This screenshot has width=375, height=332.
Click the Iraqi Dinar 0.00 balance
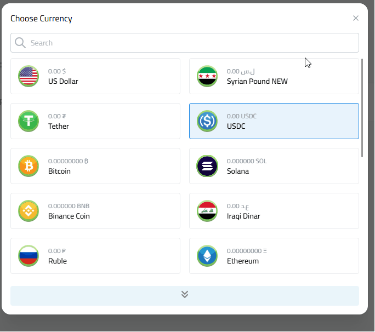(238, 206)
